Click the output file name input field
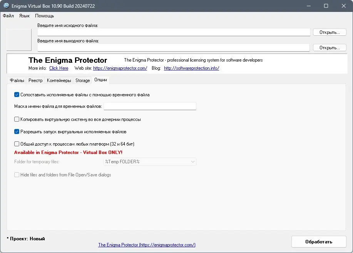 pos(174,47)
